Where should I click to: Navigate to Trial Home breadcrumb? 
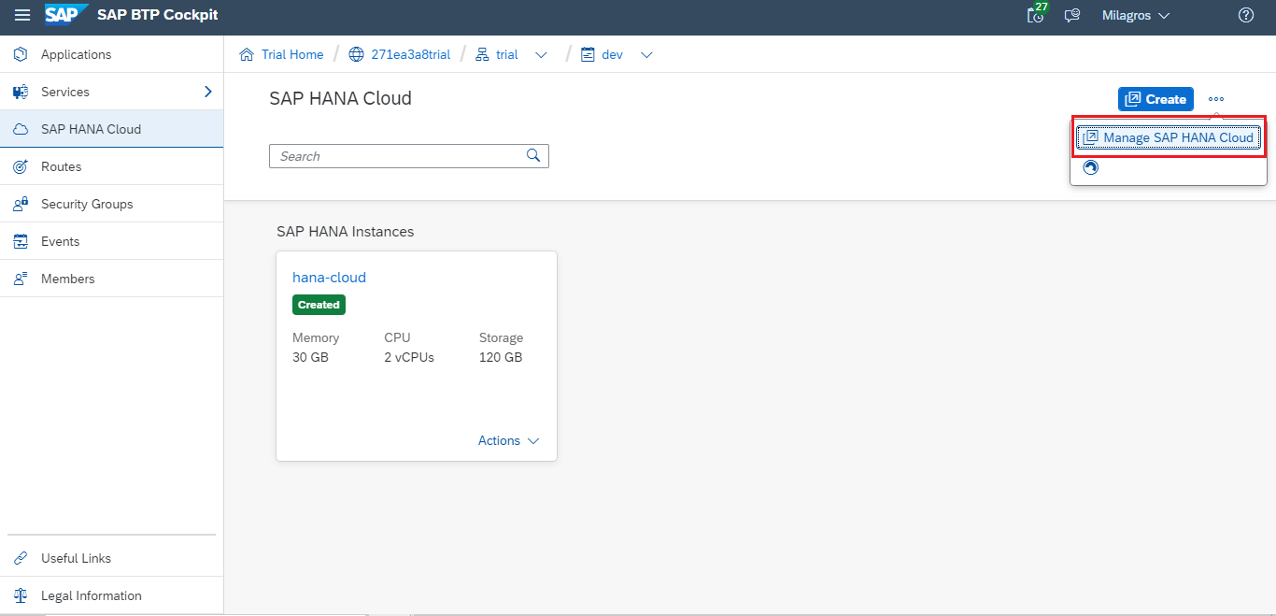pos(291,55)
